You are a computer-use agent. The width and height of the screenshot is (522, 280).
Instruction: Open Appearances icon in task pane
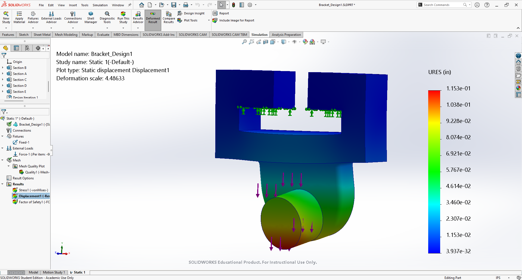tap(518, 88)
